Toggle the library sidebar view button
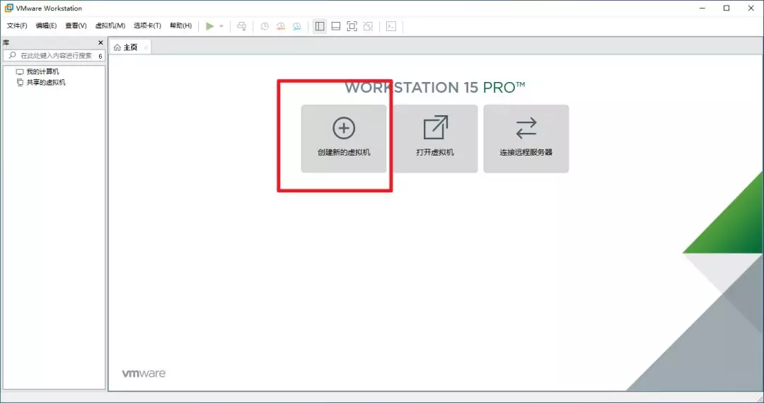Image resolution: width=764 pixels, height=403 pixels. (320, 26)
